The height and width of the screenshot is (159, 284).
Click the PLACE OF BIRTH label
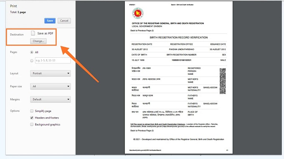(193, 114)
